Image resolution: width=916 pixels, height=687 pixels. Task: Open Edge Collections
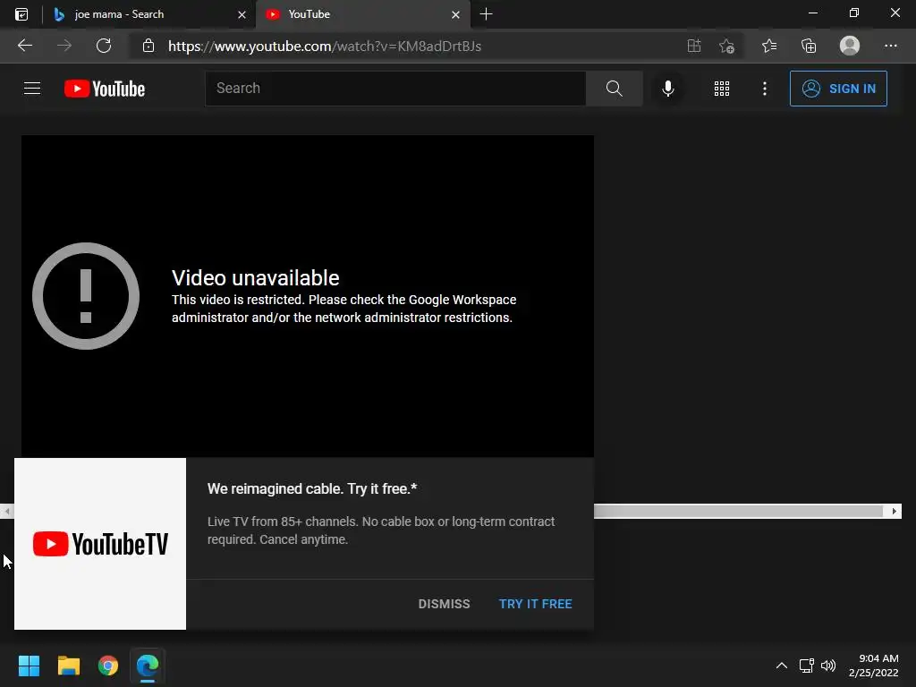pyautogui.click(x=809, y=46)
